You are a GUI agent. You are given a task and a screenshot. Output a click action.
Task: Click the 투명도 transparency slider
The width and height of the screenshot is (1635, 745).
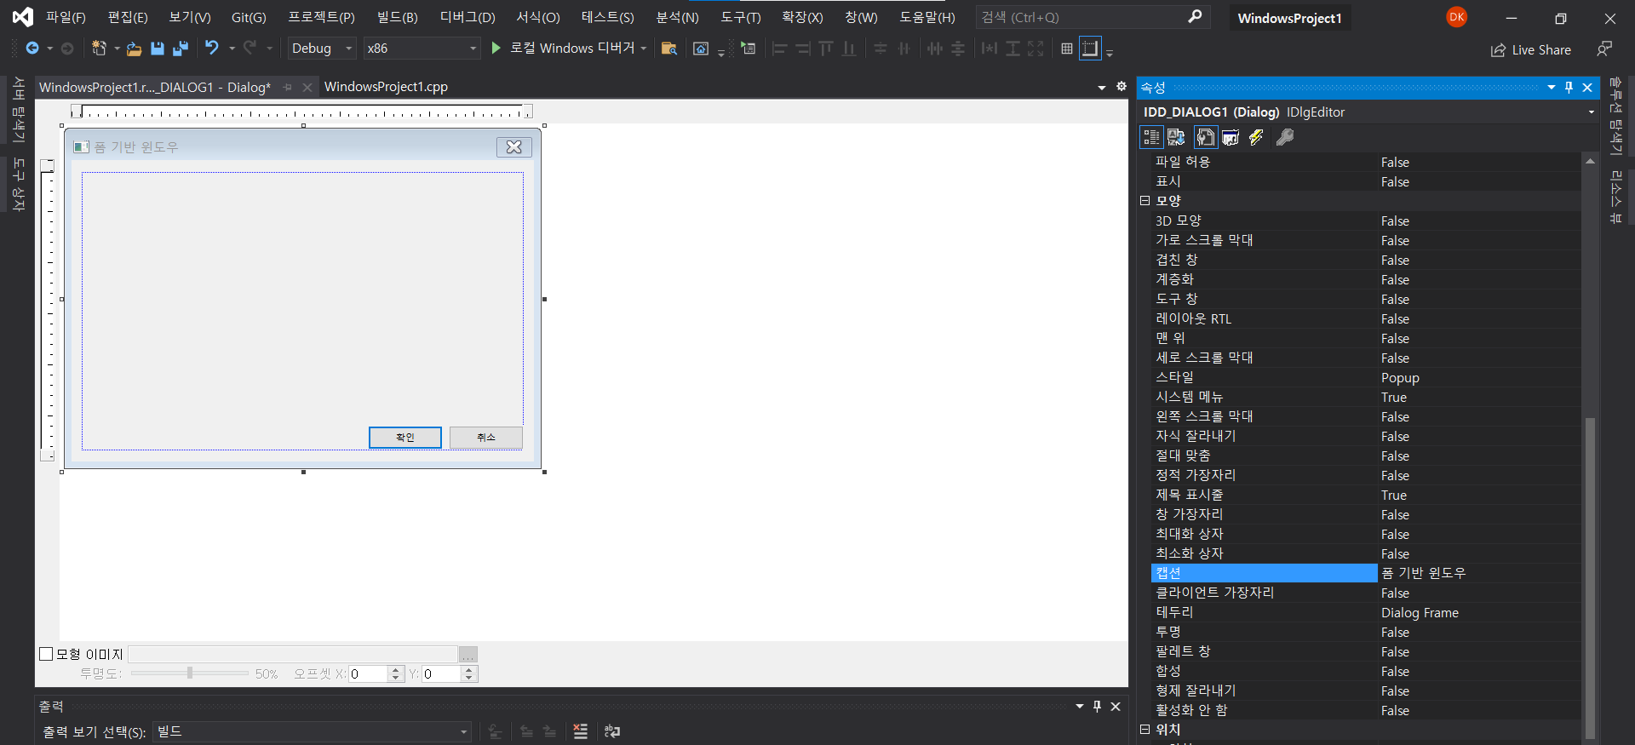coord(190,673)
